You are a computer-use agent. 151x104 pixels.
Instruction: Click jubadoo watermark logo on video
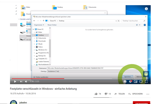(146, 74)
